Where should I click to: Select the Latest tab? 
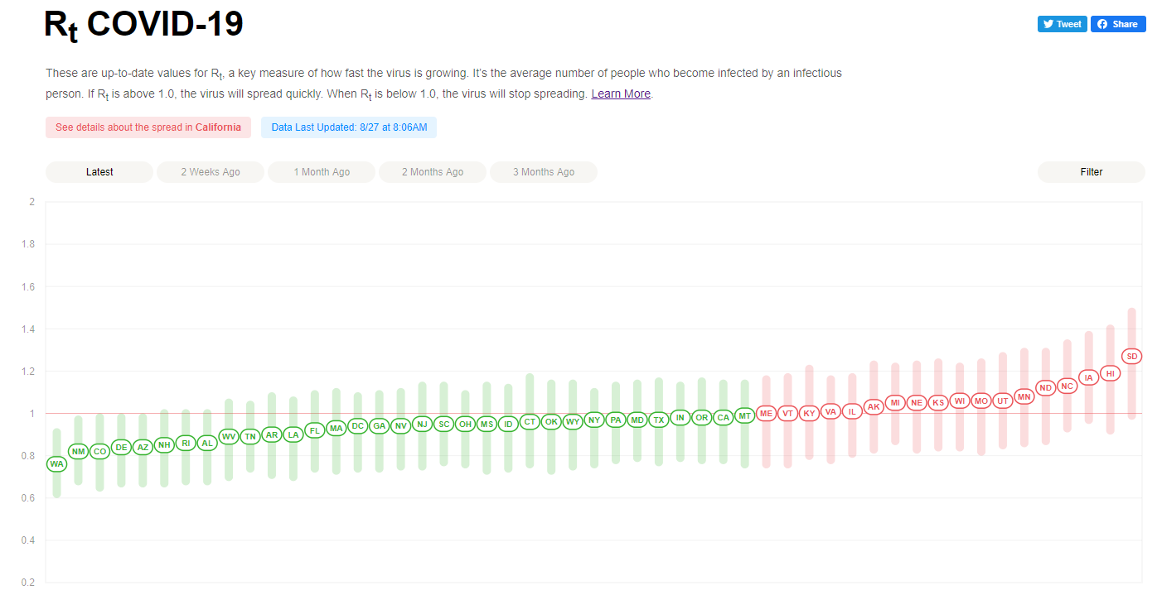pyautogui.click(x=99, y=172)
